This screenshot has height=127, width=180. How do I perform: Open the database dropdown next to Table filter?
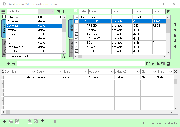pyautogui.click(x=52, y=11)
